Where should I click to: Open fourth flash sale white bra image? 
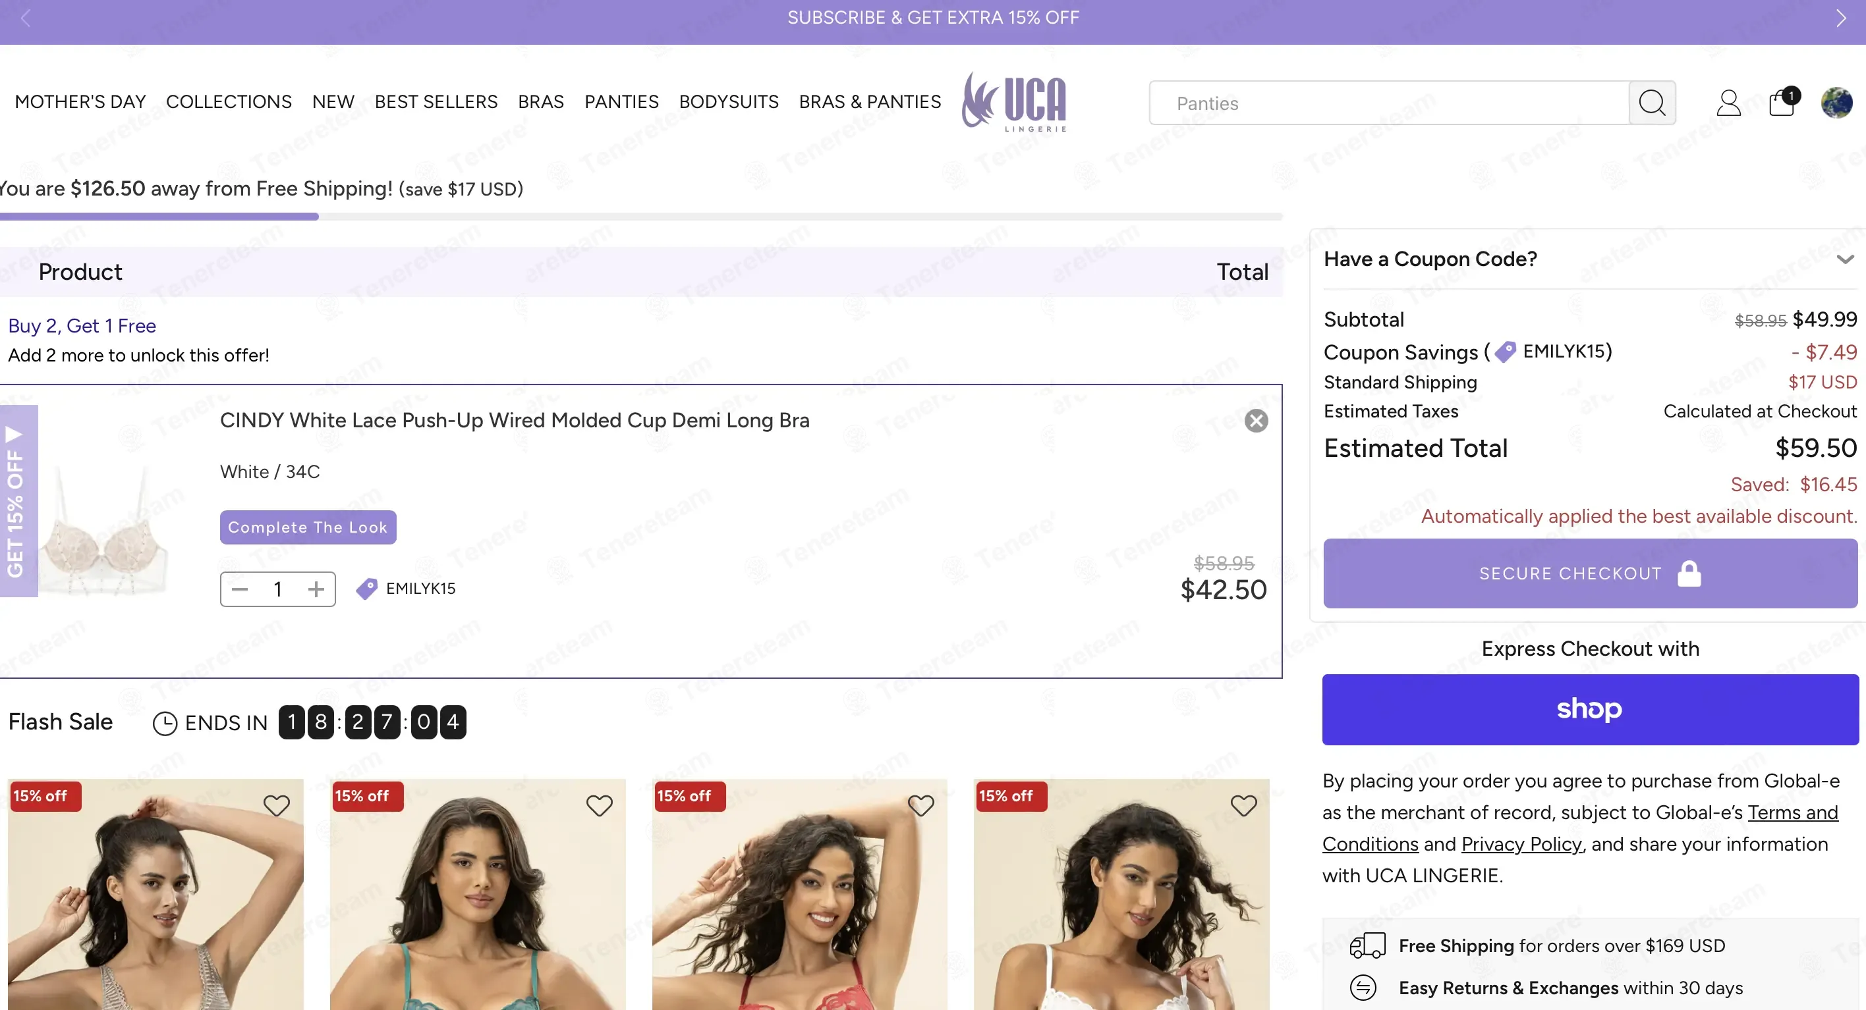[x=1121, y=894]
